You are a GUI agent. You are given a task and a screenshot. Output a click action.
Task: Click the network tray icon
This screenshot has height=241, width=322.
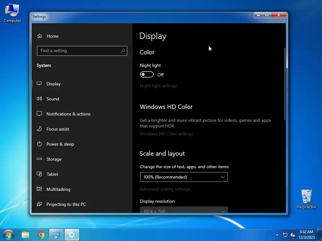pos(285,235)
